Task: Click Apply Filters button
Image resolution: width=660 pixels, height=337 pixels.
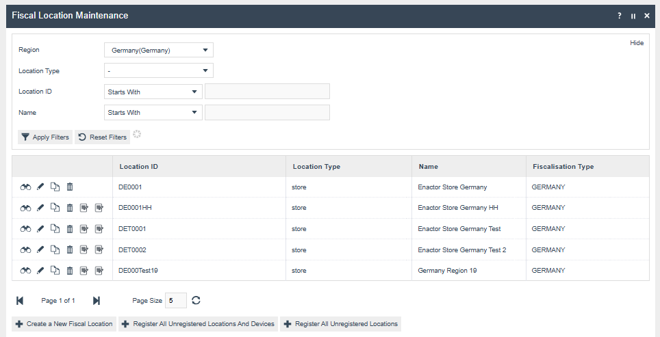Action: click(45, 137)
